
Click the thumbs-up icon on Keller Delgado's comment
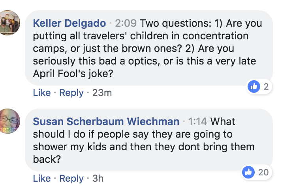[x=254, y=87]
